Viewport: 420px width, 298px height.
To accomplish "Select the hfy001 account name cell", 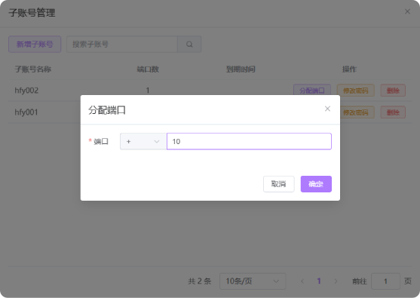I will 26,112.
